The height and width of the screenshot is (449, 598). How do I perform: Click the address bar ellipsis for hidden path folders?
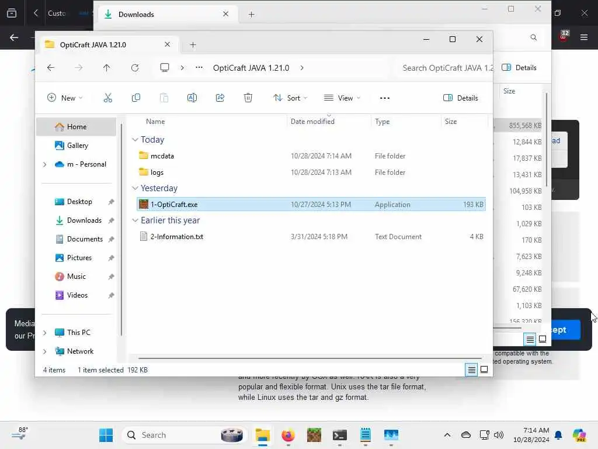pyautogui.click(x=199, y=68)
